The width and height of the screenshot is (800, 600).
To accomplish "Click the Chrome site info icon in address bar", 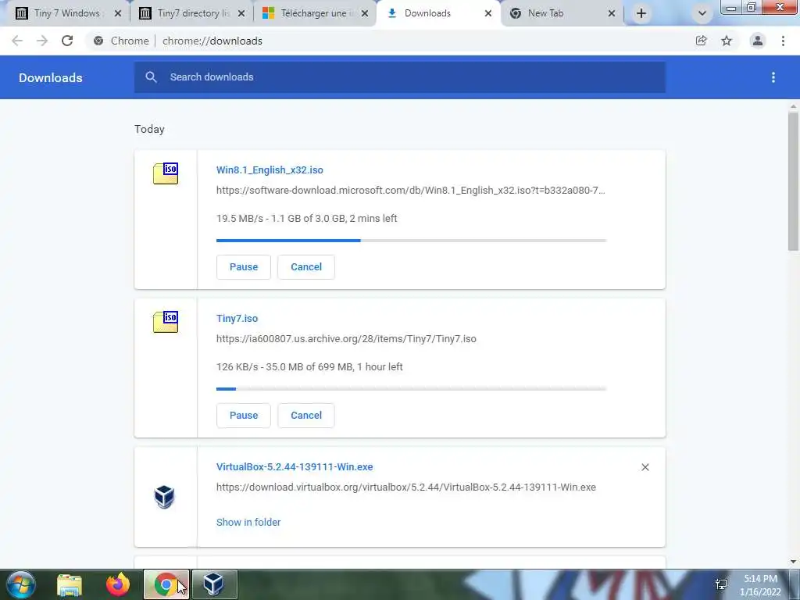I will pyautogui.click(x=98, y=41).
